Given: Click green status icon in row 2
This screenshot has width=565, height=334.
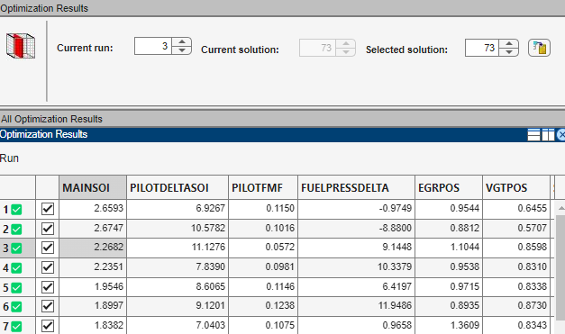Looking at the screenshot, I should [16, 229].
